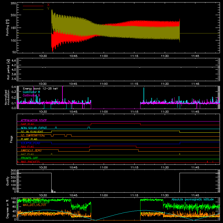Click the Normalized modulation axis title

click(7, 97)
